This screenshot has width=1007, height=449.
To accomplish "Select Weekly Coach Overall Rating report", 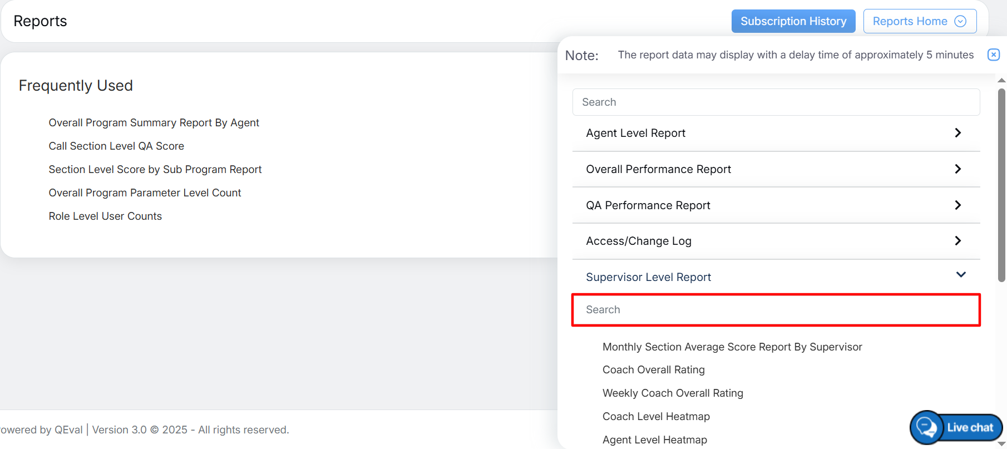I will [673, 393].
